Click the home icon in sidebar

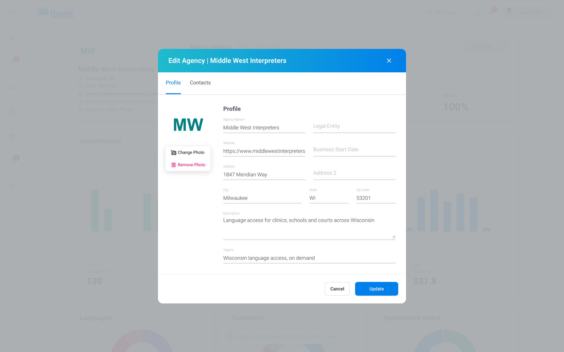click(x=12, y=38)
